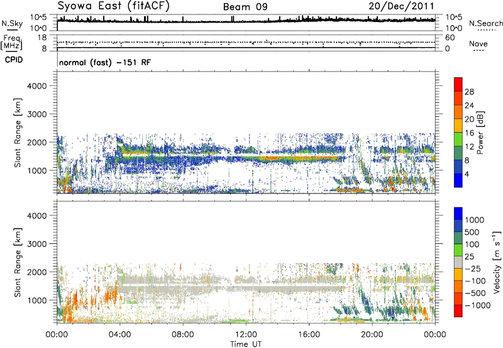Image resolution: width=503 pixels, height=348 pixels.
Task: Click the "4000" range label in the velocity panel
Action: (37, 215)
